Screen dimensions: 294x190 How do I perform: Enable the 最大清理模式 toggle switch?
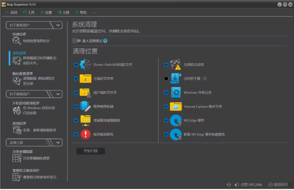coord(76,41)
